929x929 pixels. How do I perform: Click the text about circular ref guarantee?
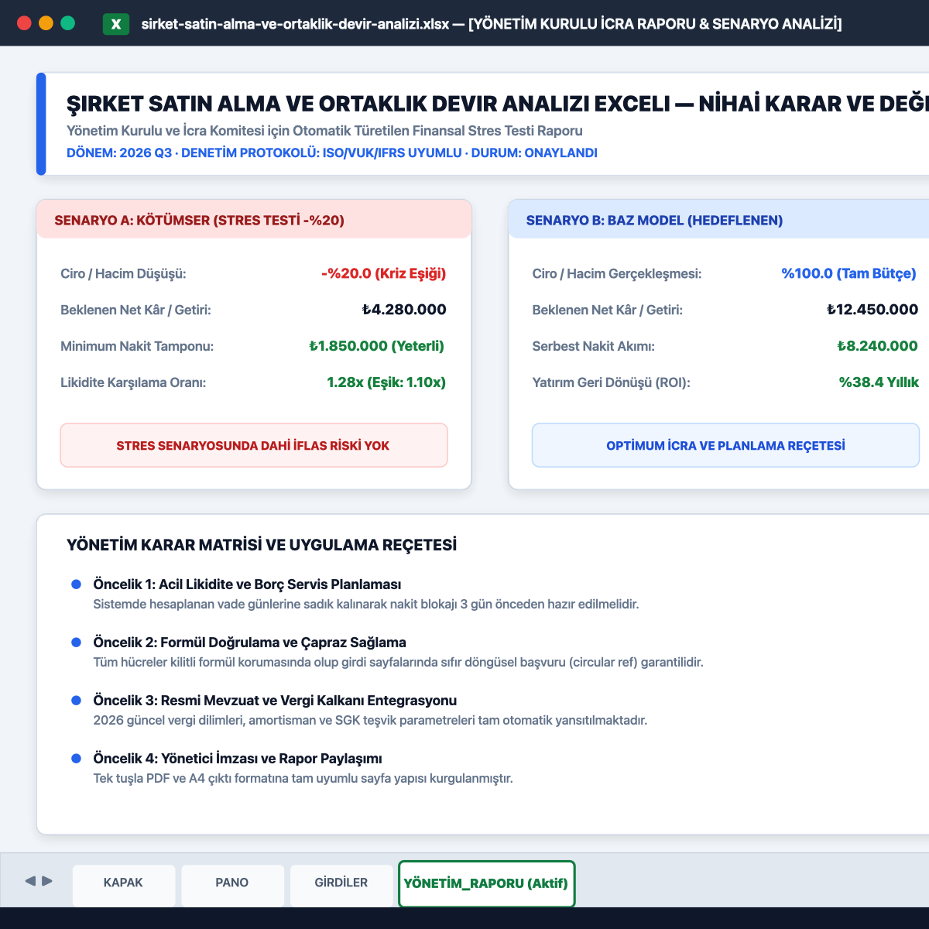coord(398,663)
